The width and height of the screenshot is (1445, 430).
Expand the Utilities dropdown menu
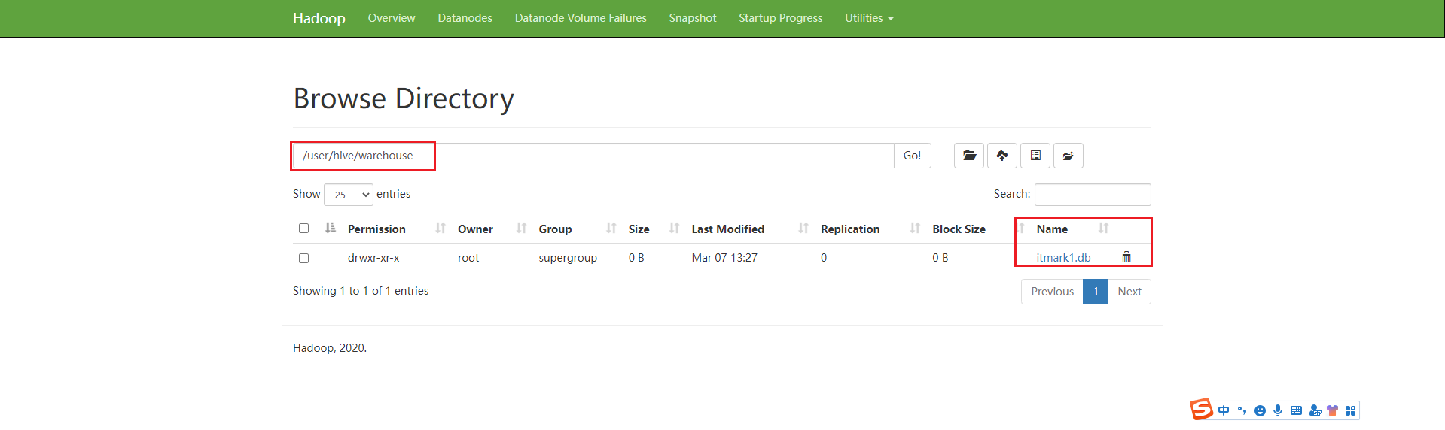pos(869,18)
